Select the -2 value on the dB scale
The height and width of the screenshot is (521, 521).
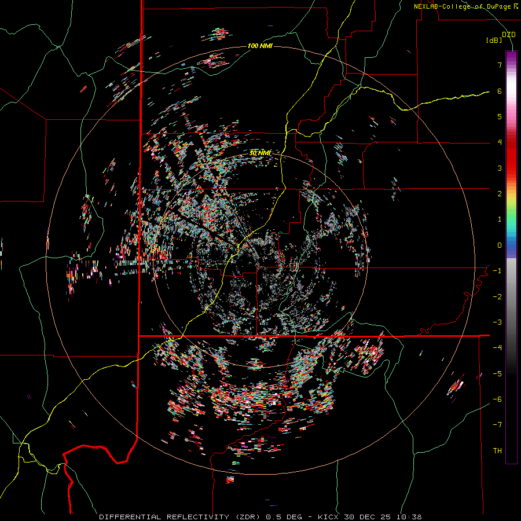pos(497,297)
